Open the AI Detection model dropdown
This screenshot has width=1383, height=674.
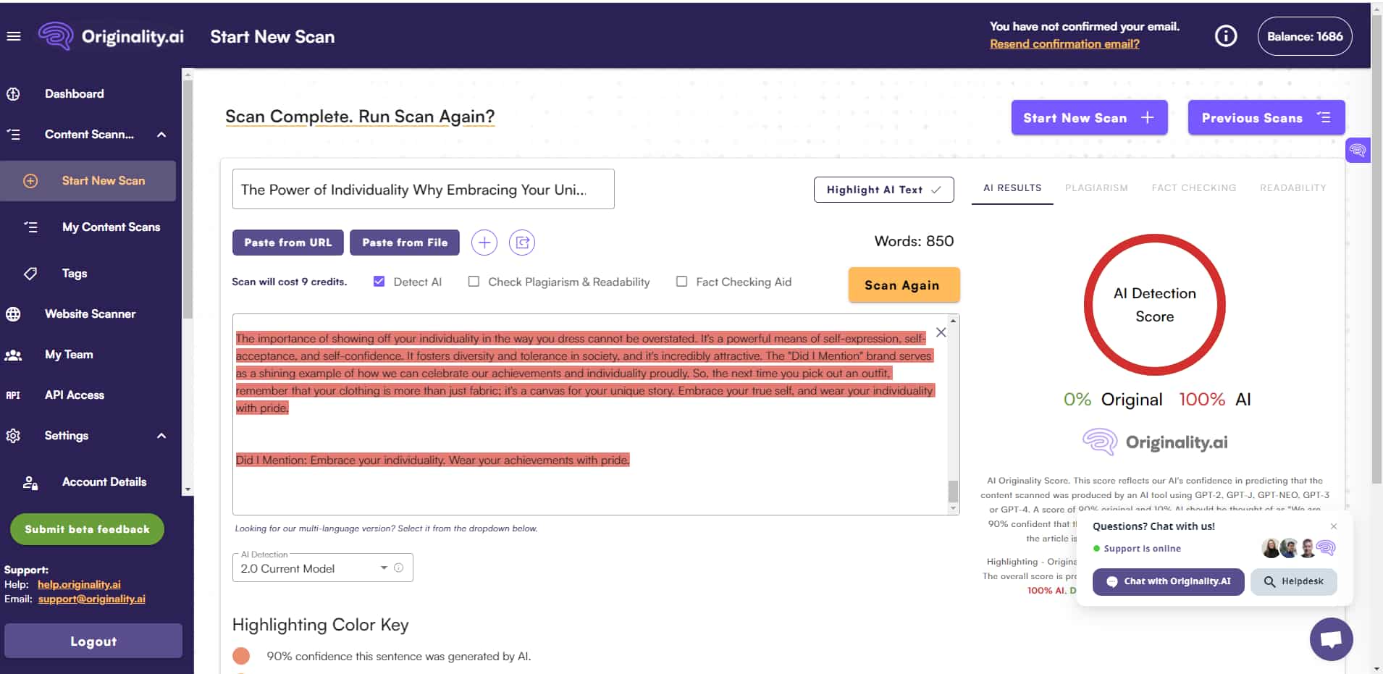point(322,568)
